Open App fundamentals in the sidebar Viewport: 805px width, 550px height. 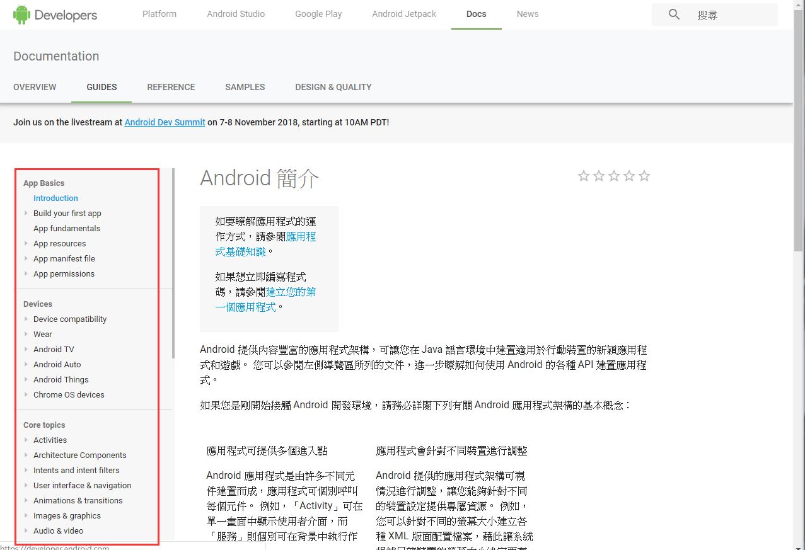tap(67, 228)
